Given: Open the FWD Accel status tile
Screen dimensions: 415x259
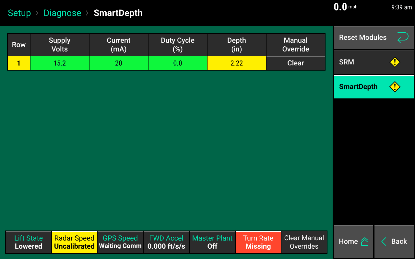Looking at the screenshot, I should click(166, 242).
